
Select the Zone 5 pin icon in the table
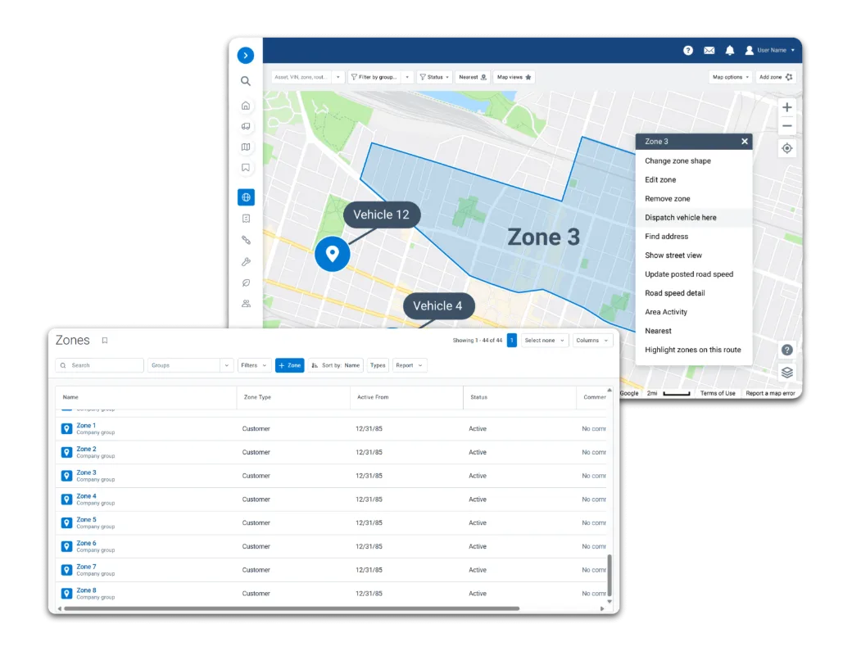(67, 523)
